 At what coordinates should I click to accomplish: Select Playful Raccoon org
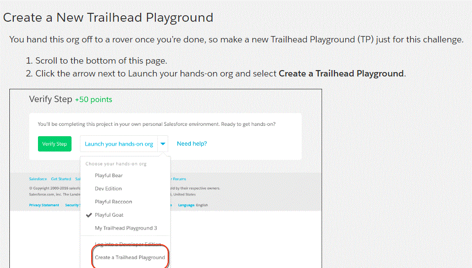pyautogui.click(x=113, y=201)
